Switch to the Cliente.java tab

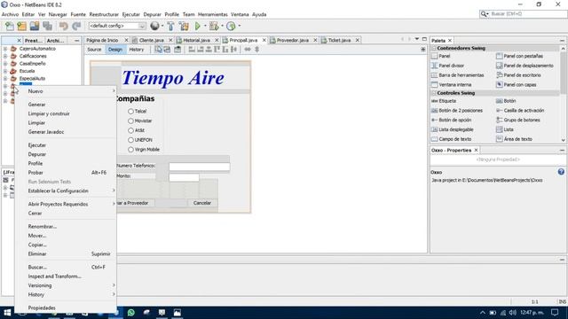coord(152,40)
